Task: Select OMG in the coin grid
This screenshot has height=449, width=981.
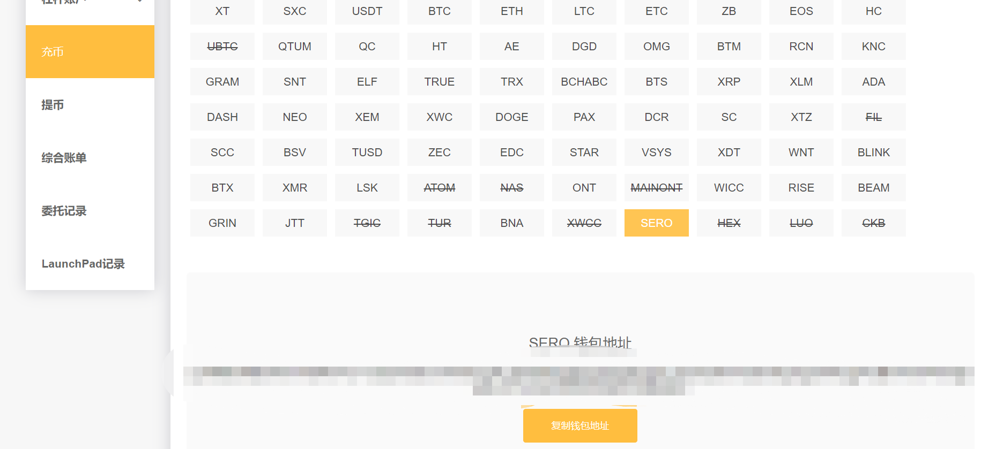Action: click(x=657, y=47)
